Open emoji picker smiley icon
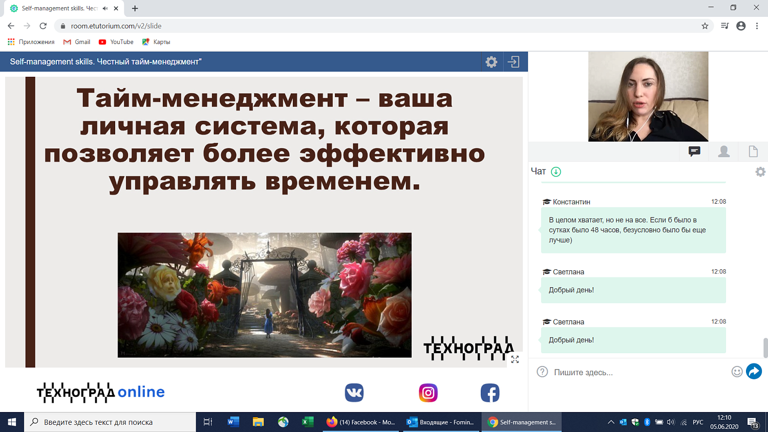The width and height of the screenshot is (768, 432). pos(737,372)
